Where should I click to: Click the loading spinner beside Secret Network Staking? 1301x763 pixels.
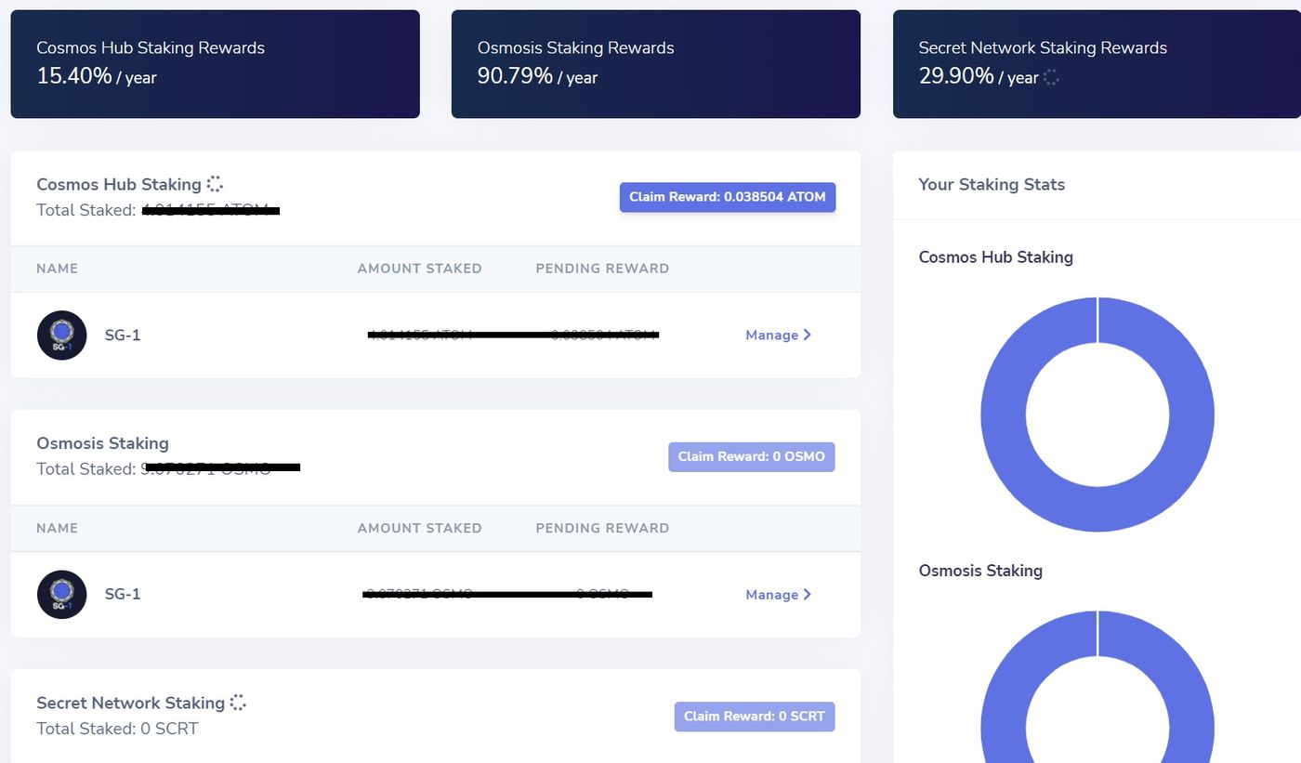coord(238,703)
